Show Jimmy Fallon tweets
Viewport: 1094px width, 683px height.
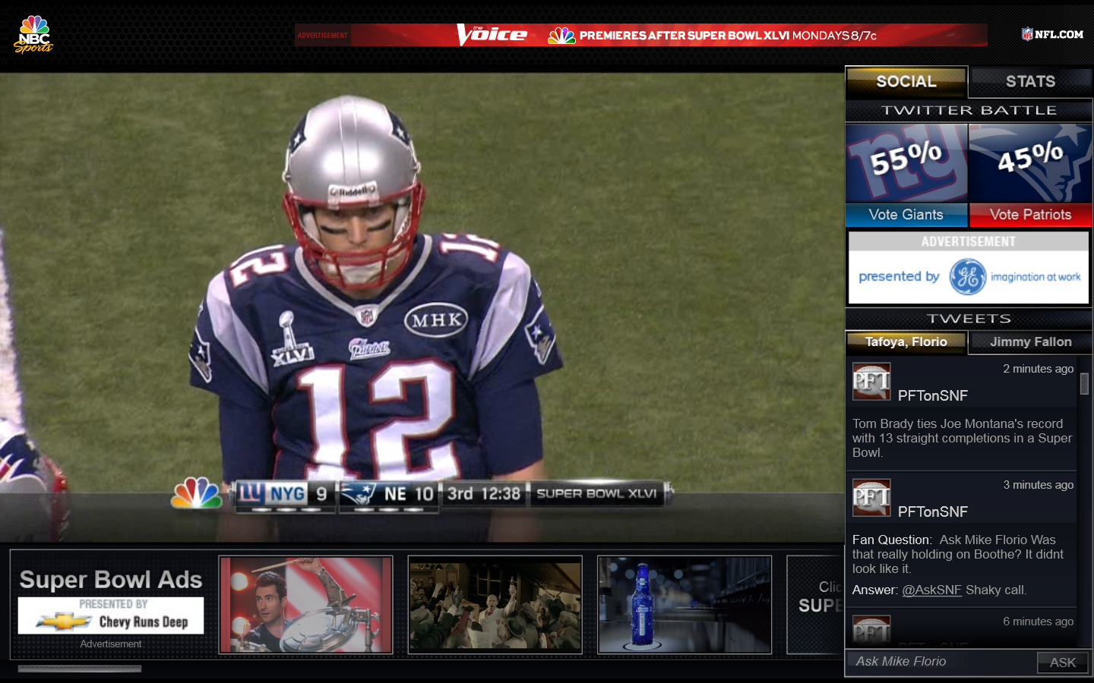1030,342
